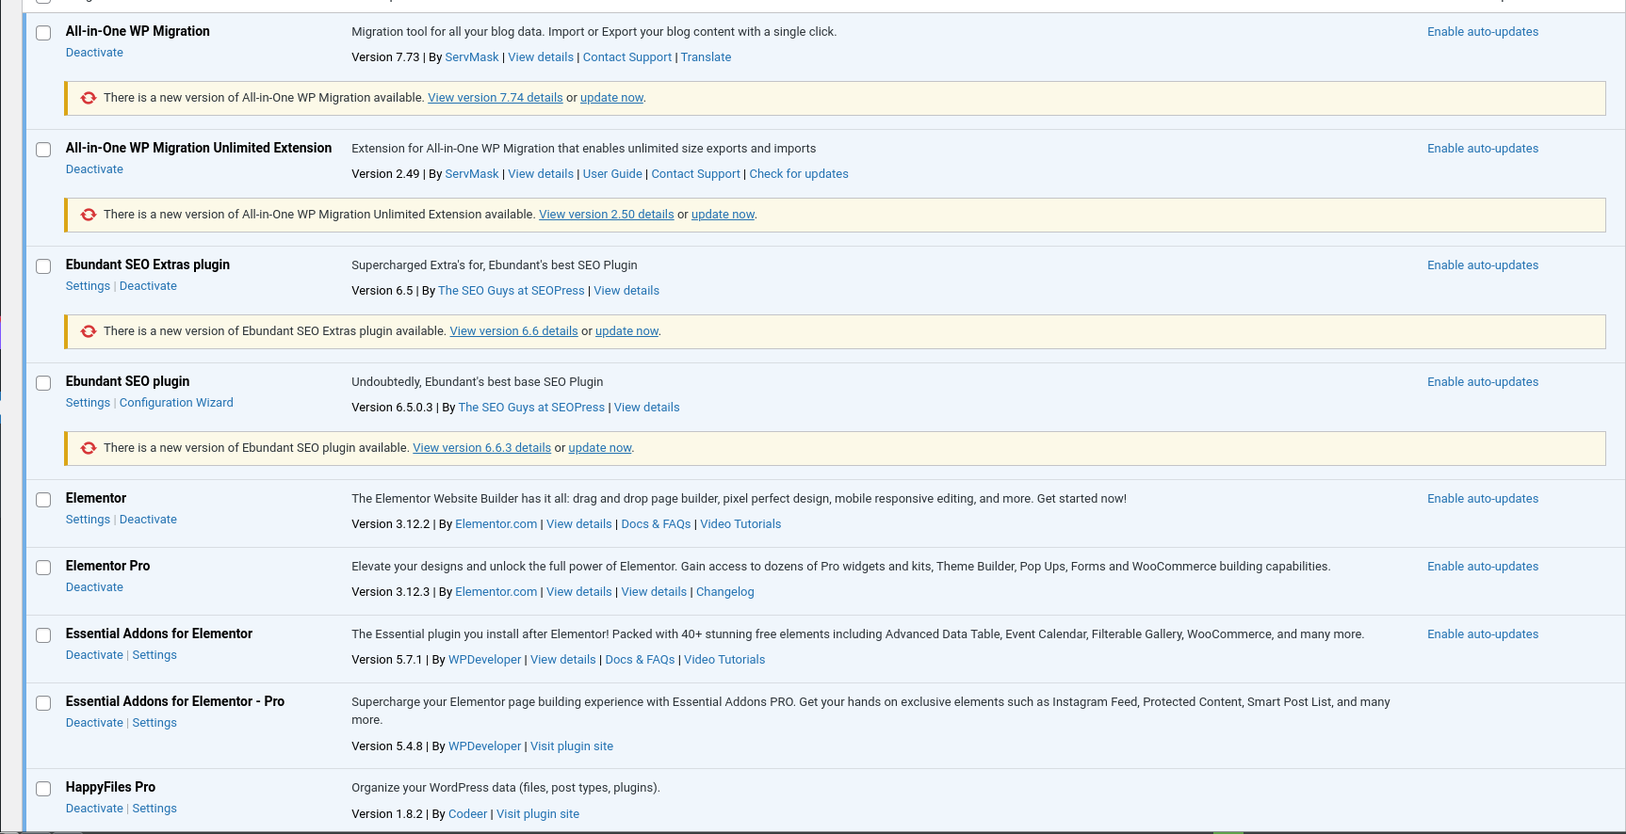The image size is (1626, 834).
Task: Open Elementor Pro Changelog
Action: 724,592
